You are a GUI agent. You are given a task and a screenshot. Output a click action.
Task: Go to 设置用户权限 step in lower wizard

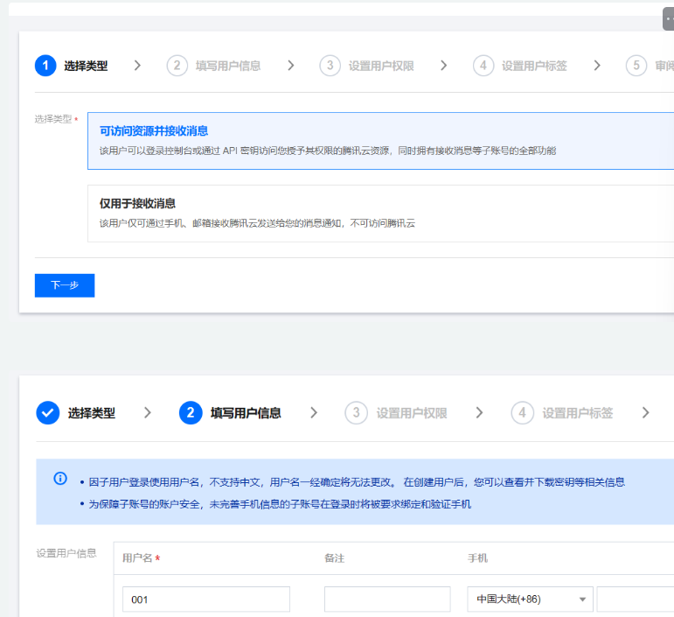click(x=411, y=413)
